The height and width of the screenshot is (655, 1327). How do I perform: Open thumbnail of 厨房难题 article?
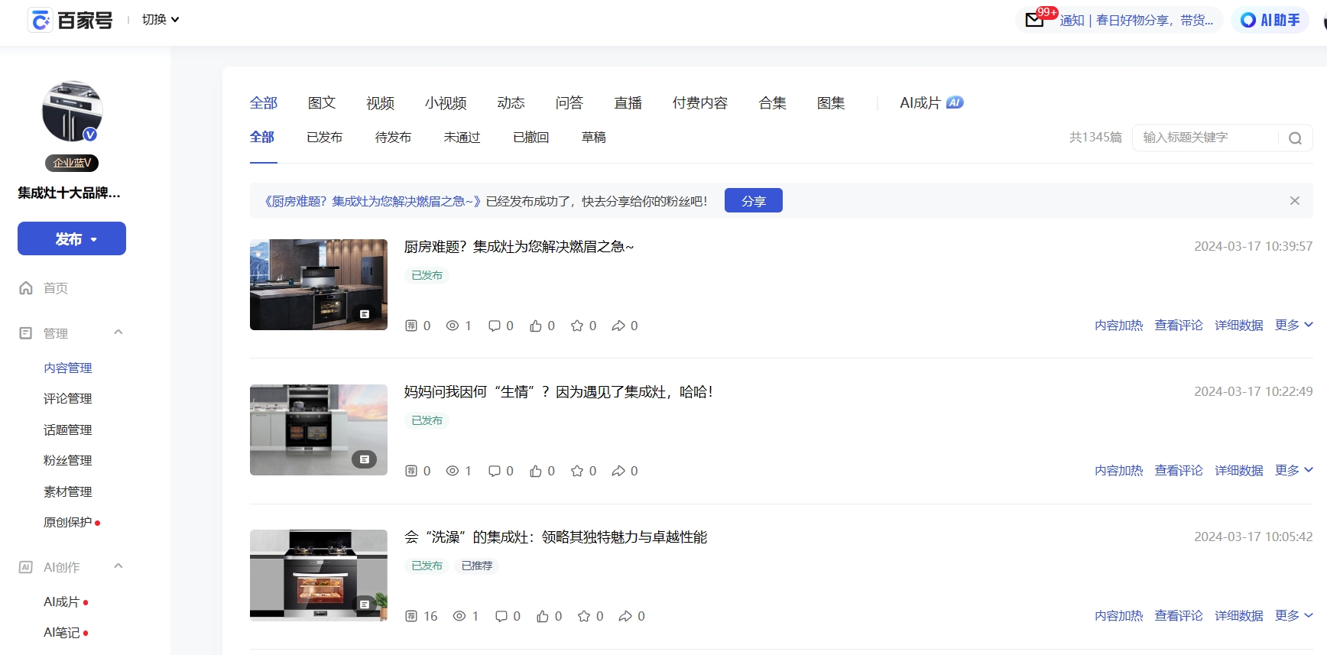click(319, 284)
